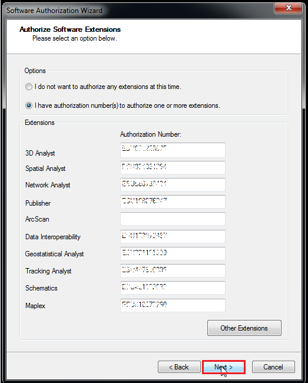The width and height of the screenshot is (308, 383).
Task: Click the 'Authorize Software Extensions' heading
Action: coord(70,29)
